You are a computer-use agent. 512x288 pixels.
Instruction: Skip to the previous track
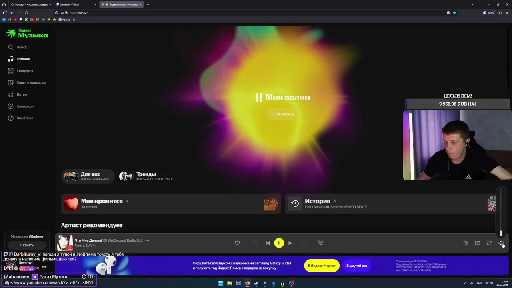268,243
